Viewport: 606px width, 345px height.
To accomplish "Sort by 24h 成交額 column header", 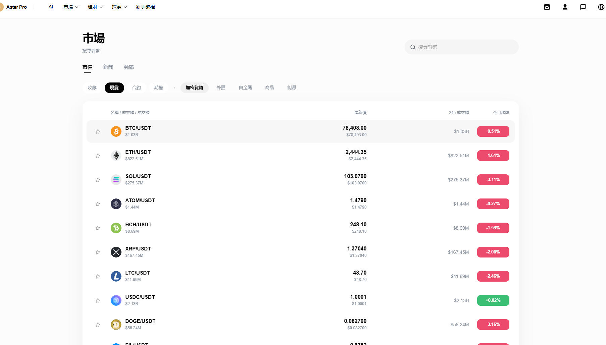I will click(459, 113).
